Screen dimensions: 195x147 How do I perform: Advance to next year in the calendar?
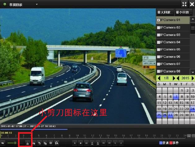tap(193, 78)
